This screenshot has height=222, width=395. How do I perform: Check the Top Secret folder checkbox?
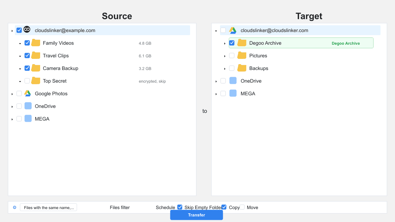[x=27, y=81]
